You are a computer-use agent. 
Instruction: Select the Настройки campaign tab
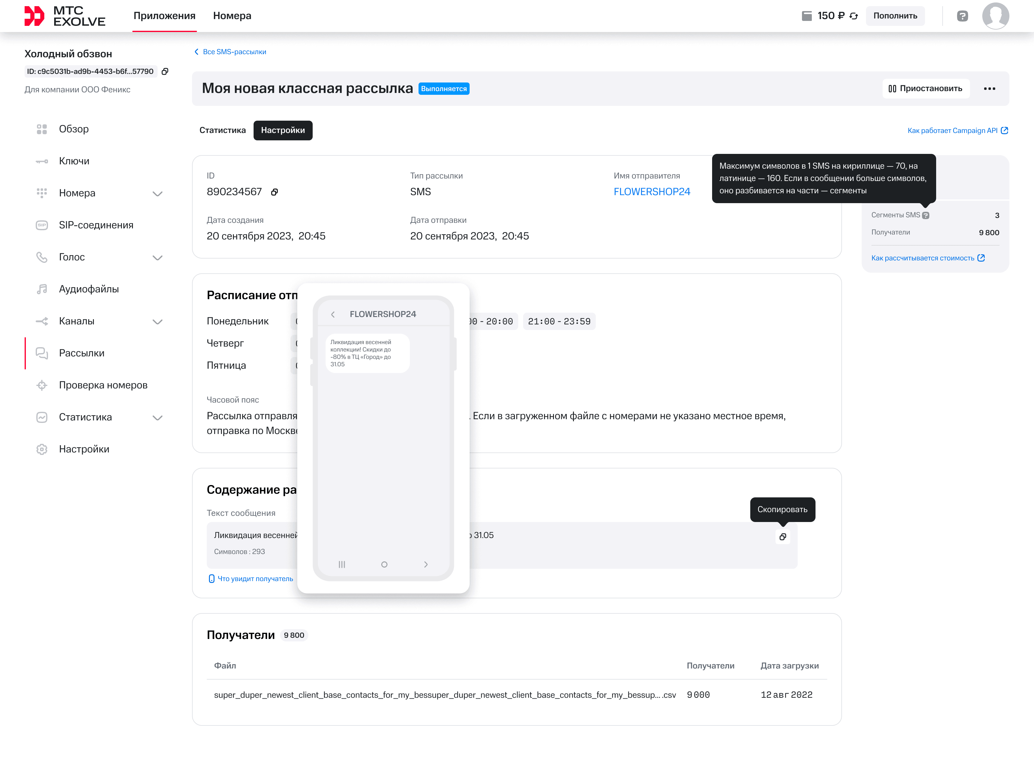[283, 131]
